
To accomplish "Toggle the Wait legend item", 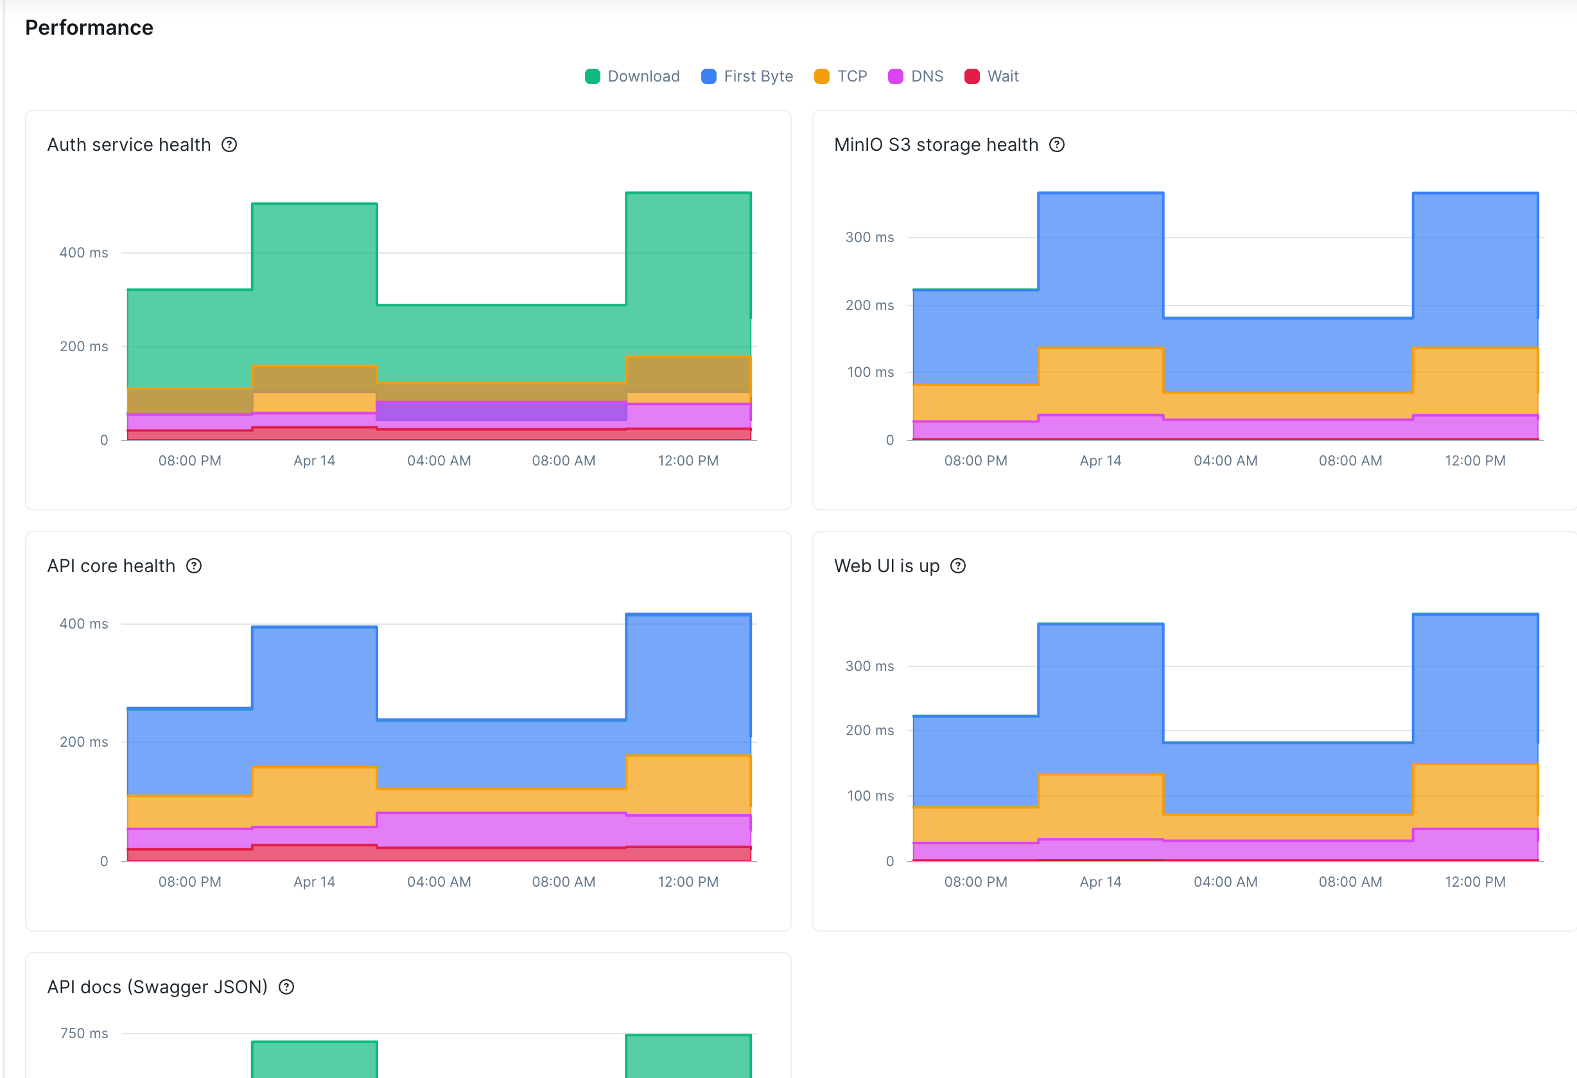I will coord(1002,76).
